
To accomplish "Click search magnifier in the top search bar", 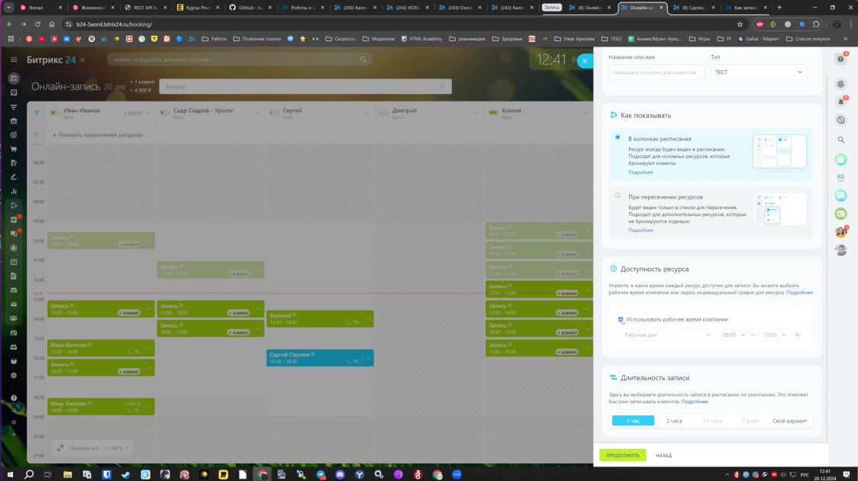I will point(363,60).
